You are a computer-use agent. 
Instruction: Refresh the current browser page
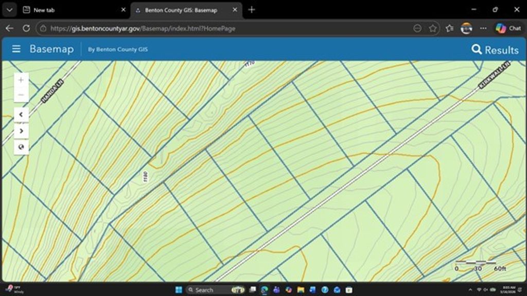click(x=26, y=28)
